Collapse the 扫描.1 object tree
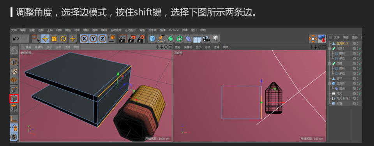This screenshot has height=146, width=374. click(x=330, y=48)
